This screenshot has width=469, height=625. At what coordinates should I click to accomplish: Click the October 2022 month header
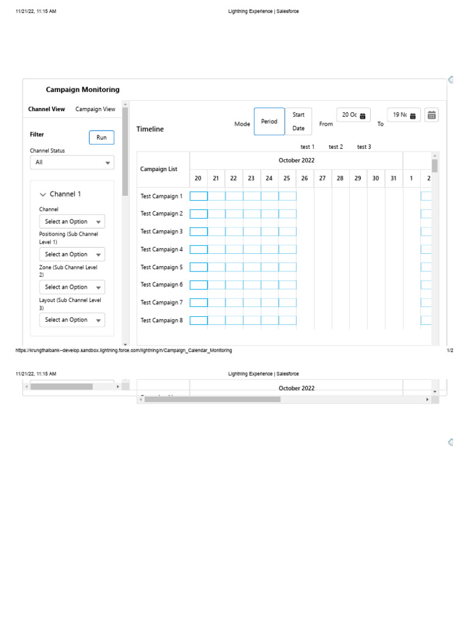tap(296, 161)
